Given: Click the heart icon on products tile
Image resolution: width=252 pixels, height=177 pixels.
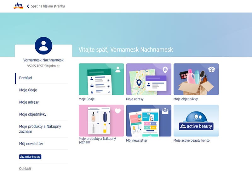Looking at the screenshot, I should pyautogui.click(x=118, y=111).
